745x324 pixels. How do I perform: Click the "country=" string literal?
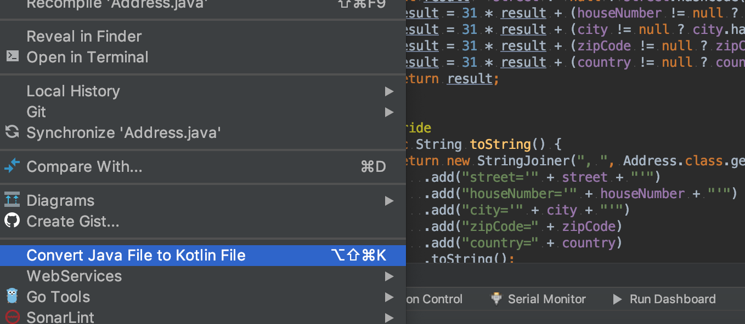point(500,243)
